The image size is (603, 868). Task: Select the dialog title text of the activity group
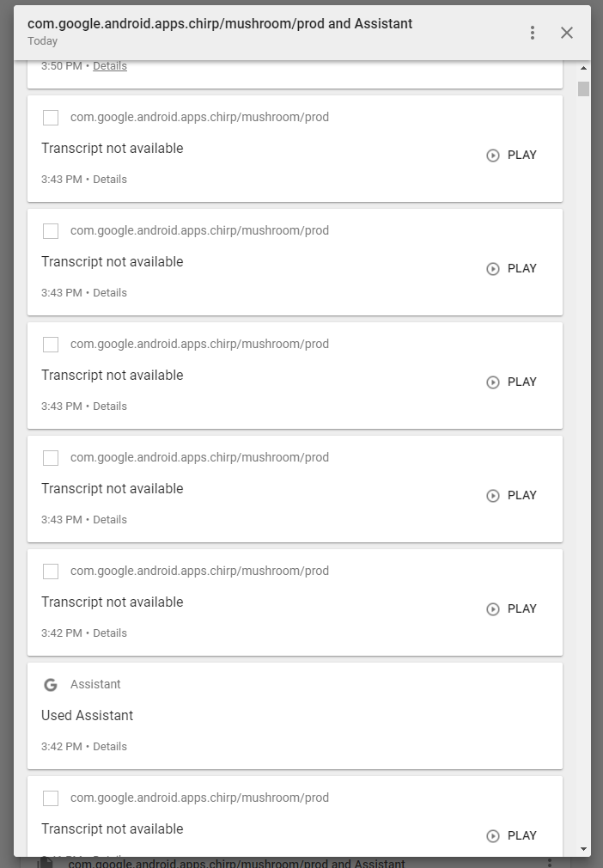click(x=219, y=23)
